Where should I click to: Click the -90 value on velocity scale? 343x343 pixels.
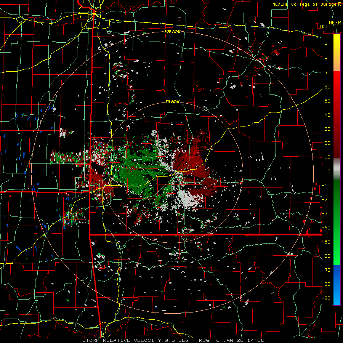click(x=326, y=298)
